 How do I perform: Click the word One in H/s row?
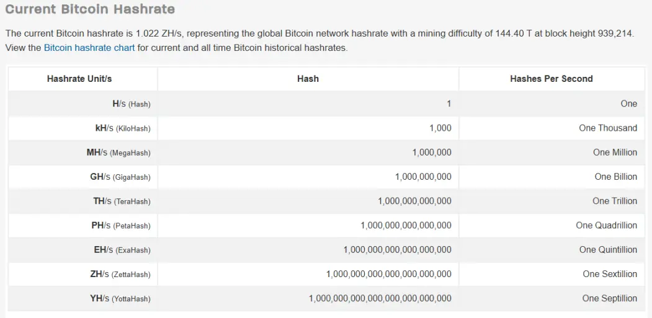(628, 104)
